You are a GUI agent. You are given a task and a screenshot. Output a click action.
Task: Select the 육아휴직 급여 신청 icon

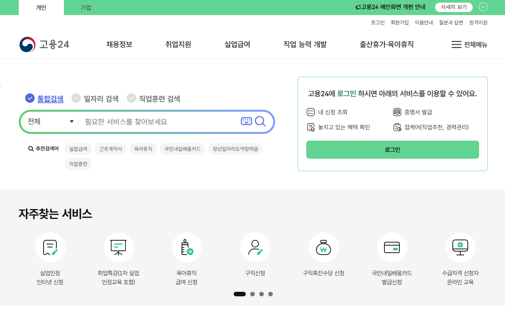tap(187, 247)
